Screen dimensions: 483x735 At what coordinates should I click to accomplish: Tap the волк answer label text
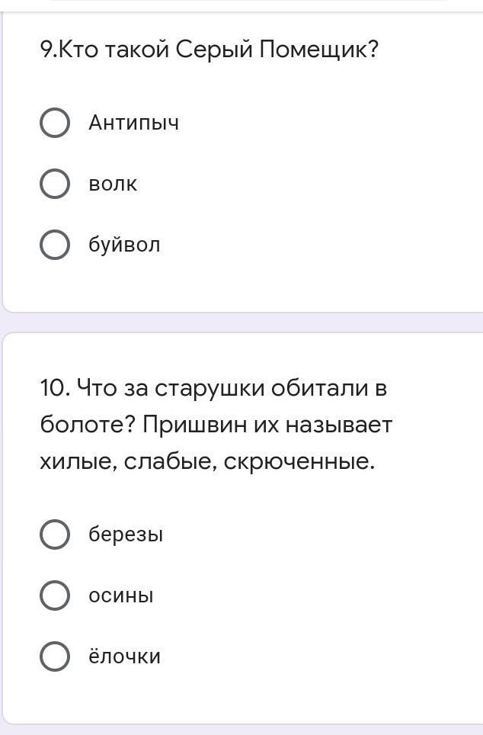tap(113, 184)
